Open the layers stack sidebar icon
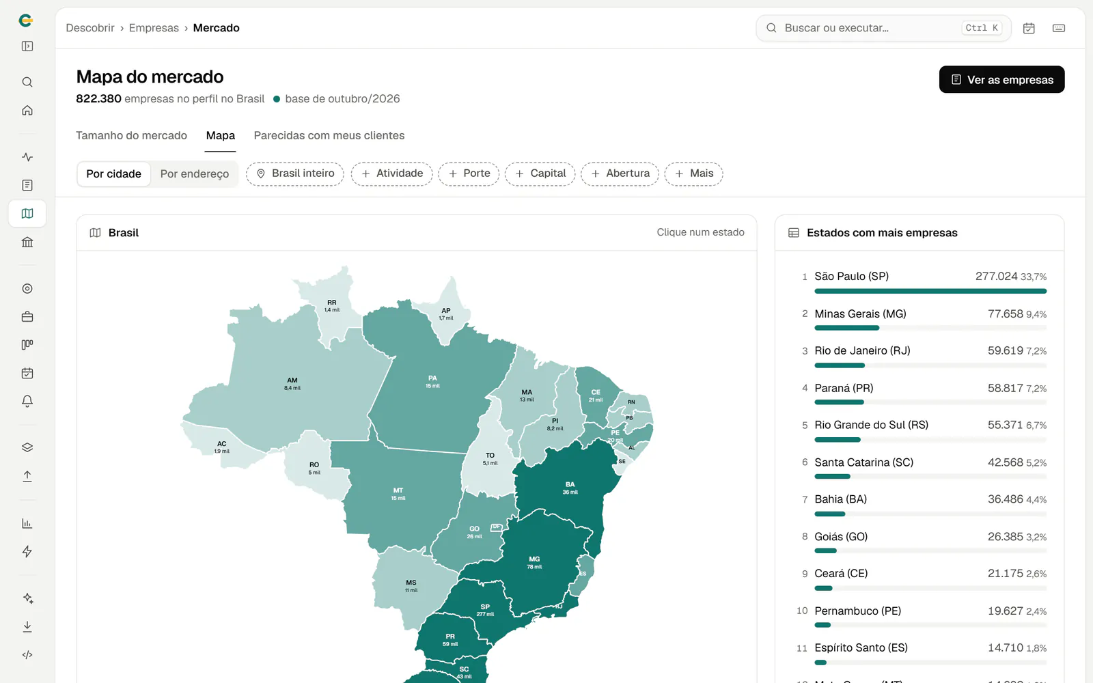1093x683 pixels. (x=27, y=448)
